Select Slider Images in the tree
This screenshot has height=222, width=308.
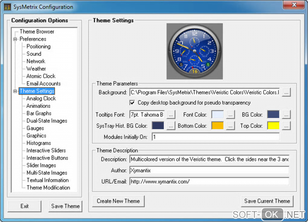tap(41, 166)
